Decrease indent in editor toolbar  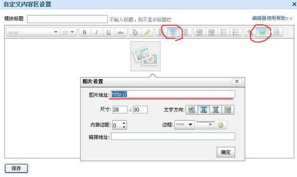pos(200,32)
